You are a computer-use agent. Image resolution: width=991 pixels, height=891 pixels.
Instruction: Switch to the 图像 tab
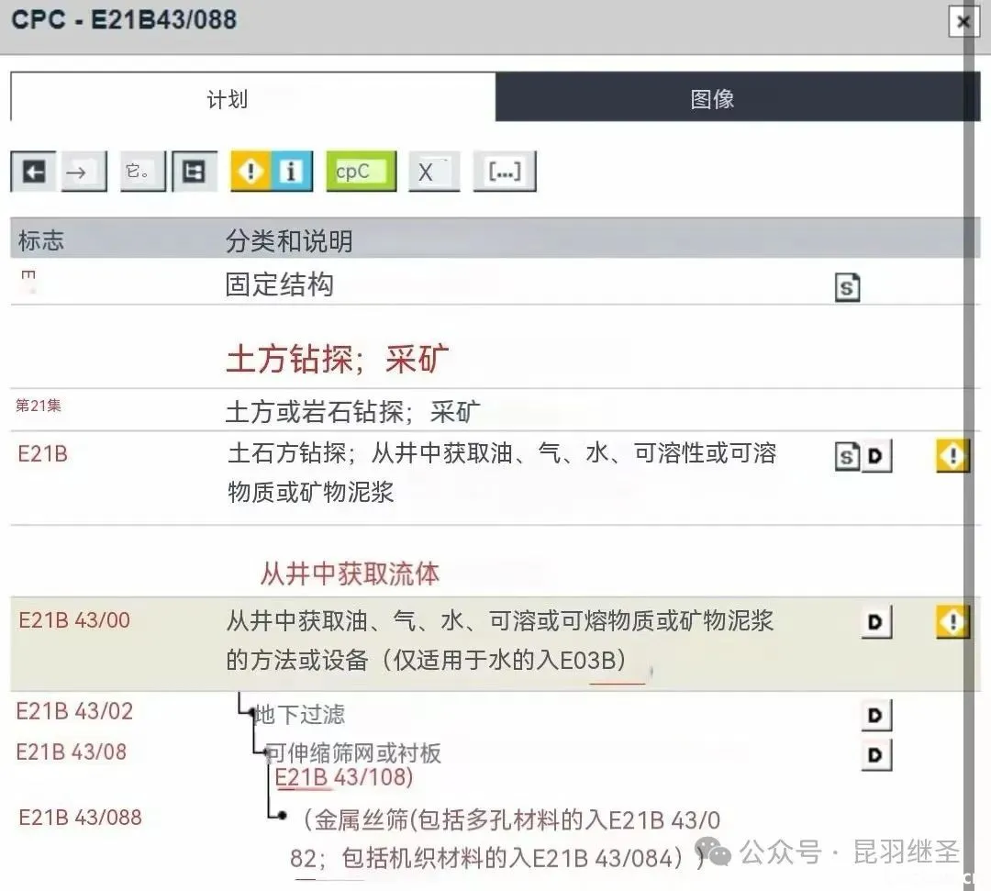pyautogui.click(x=712, y=98)
